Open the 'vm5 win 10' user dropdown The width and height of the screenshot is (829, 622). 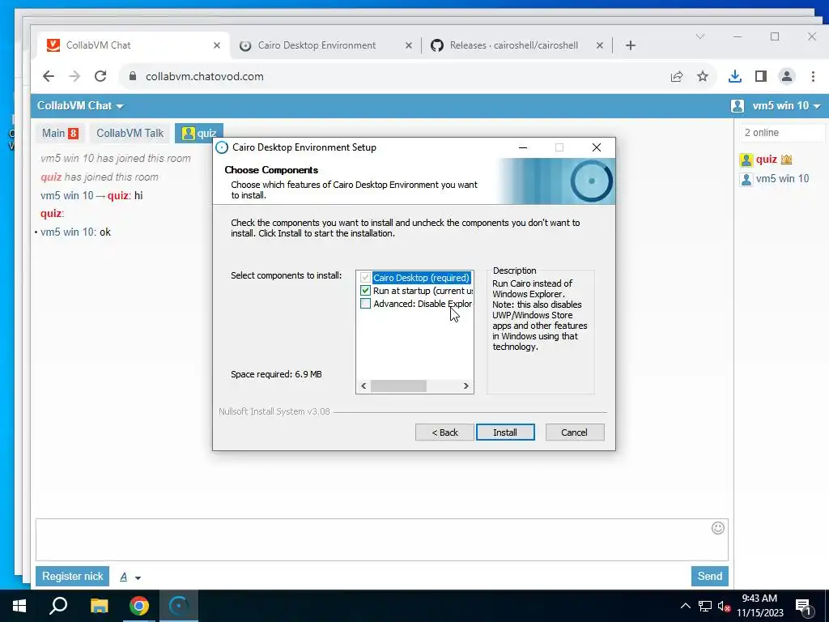coord(775,106)
